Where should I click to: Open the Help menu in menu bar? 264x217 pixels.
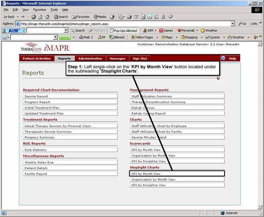[65, 10]
